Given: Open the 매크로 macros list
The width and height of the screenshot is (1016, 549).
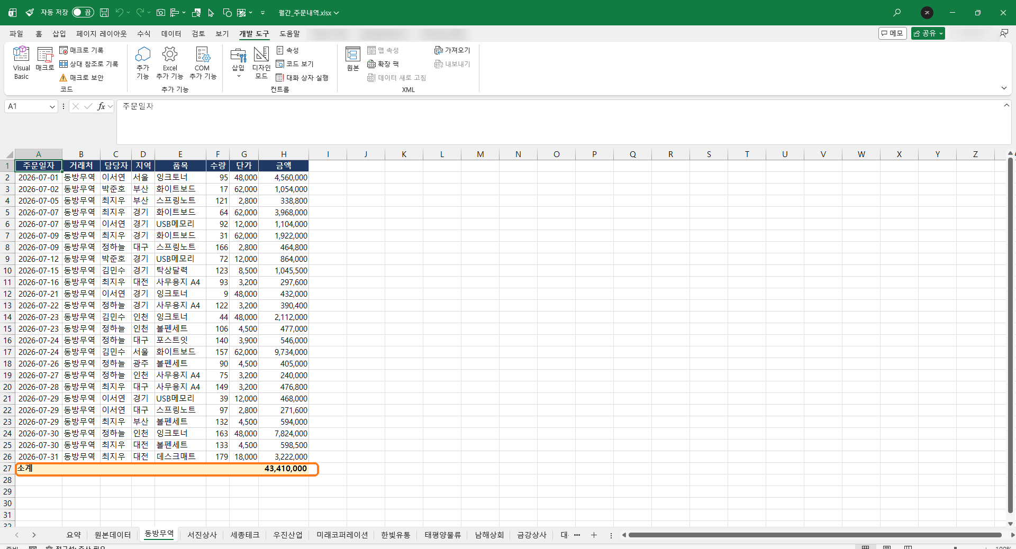Looking at the screenshot, I should tap(45, 59).
